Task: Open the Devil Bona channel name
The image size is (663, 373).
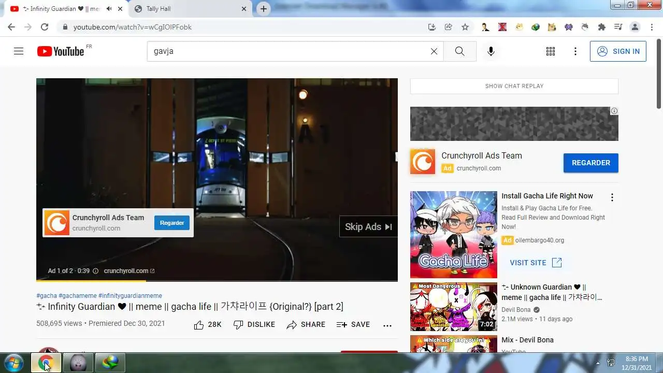Action: pos(516,310)
